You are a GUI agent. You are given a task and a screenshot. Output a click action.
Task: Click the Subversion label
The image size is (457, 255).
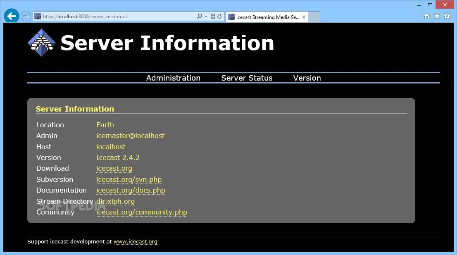pos(55,179)
